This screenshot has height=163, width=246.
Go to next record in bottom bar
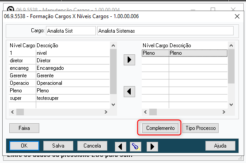coord(152,147)
